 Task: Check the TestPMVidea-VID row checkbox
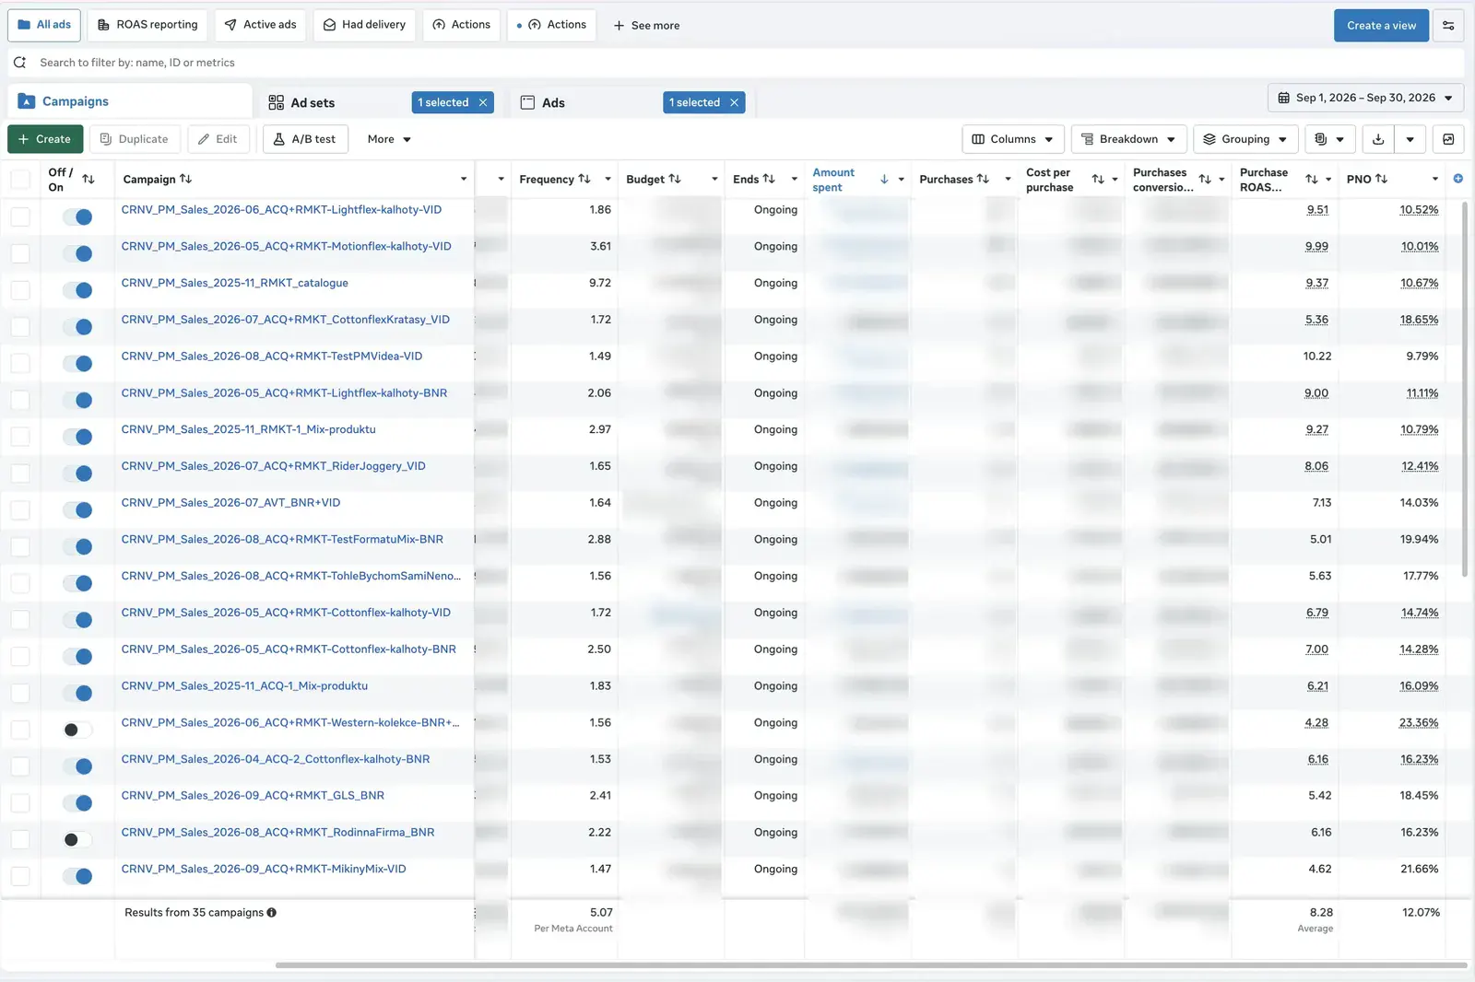click(x=20, y=363)
